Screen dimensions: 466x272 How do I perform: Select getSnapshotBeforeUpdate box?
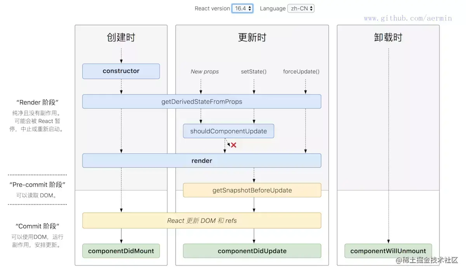[252, 190]
